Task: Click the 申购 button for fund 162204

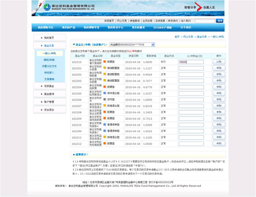Action: tap(219, 87)
